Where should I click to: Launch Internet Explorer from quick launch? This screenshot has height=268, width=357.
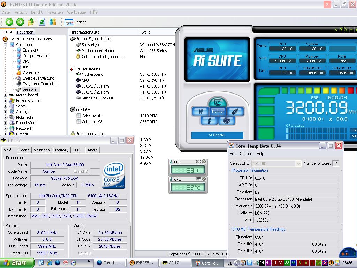pyautogui.click(x=50, y=263)
